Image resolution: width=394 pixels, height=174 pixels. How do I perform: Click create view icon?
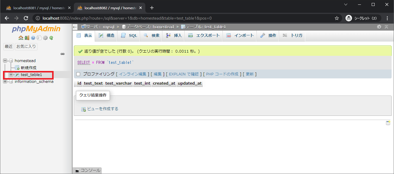click(83, 109)
